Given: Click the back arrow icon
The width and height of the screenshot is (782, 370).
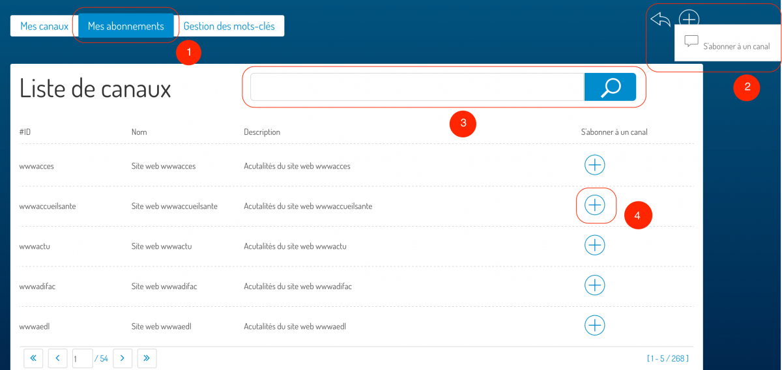Looking at the screenshot, I should point(660,20).
